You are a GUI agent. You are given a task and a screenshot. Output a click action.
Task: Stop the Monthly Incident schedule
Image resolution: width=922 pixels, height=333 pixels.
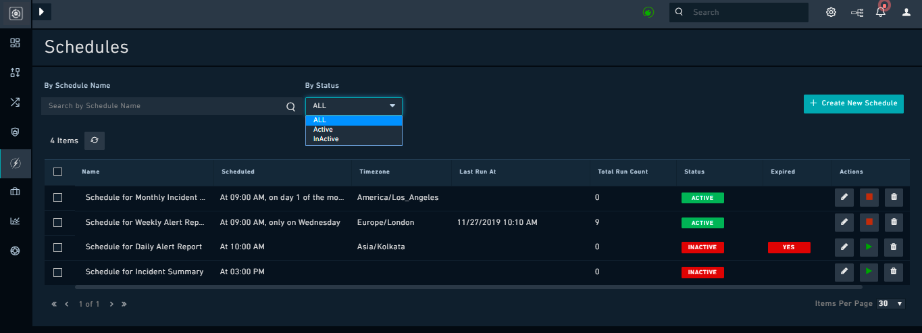pyautogui.click(x=869, y=197)
